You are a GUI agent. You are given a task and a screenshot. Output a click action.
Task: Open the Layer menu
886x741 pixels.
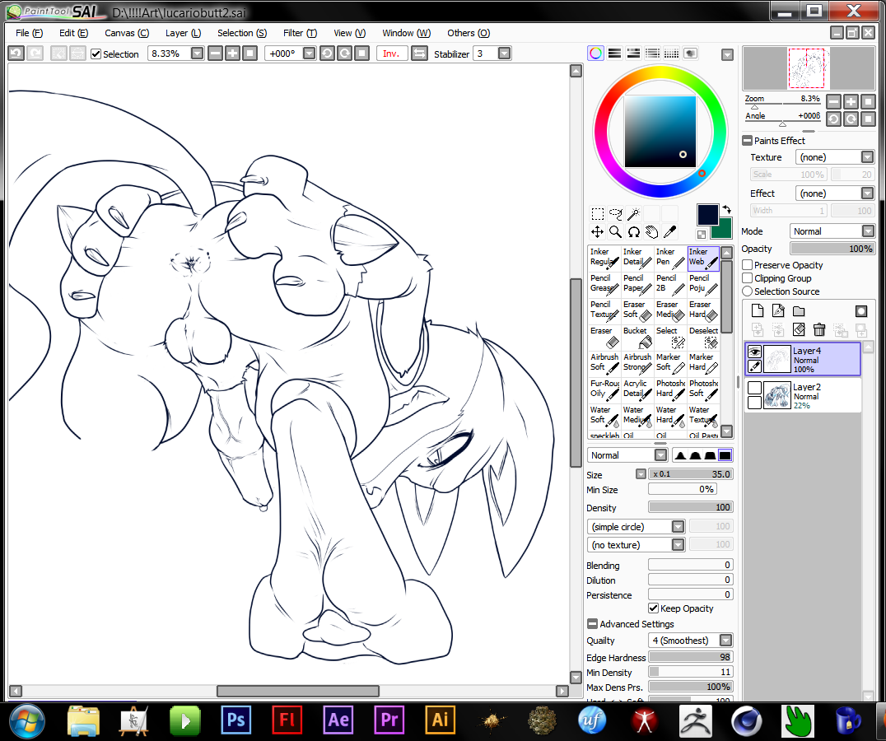tap(183, 33)
